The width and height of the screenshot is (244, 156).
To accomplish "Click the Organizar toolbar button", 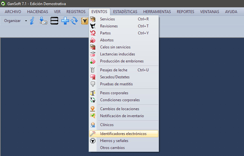I will tap(12, 21).
